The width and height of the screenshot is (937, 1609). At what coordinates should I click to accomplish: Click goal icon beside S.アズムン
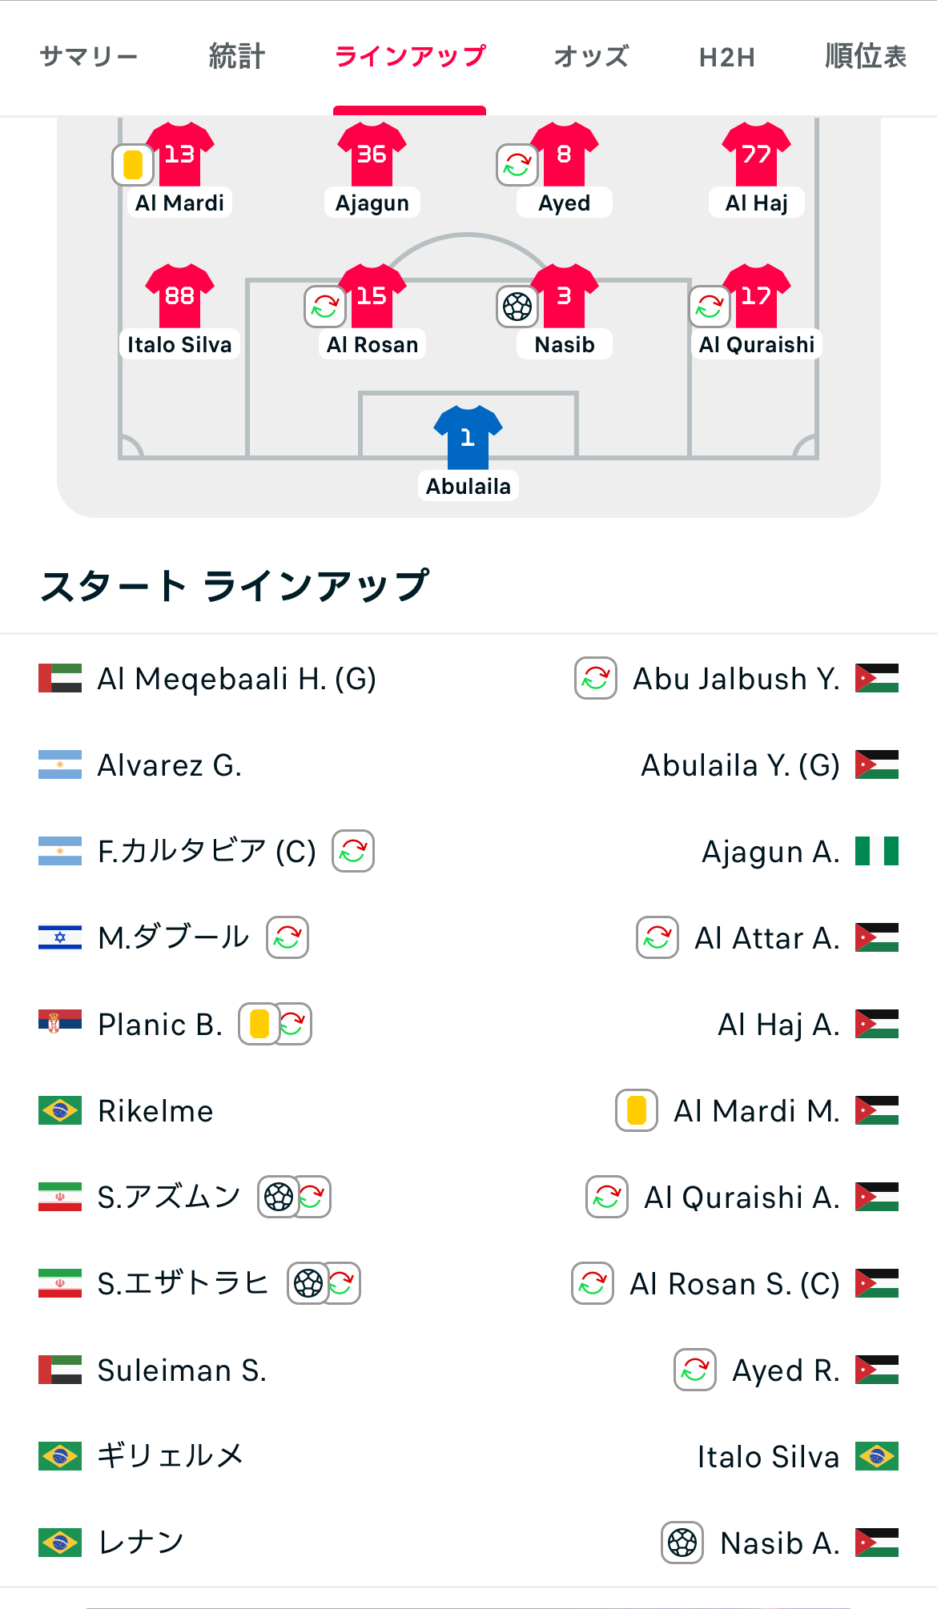pos(278,1197)
